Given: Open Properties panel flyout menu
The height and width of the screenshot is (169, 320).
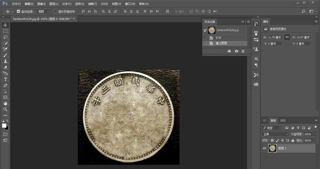Looking at the screenshot, I should pyautogui.click(x=316, y=21).
